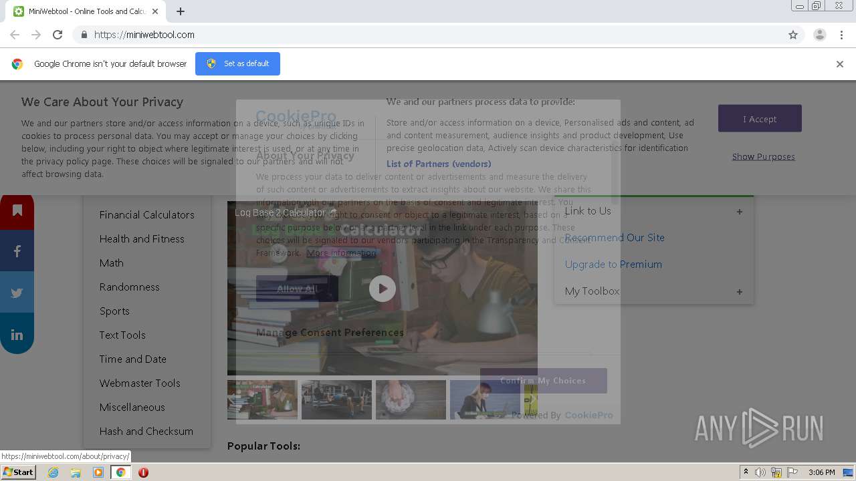Bookmark this page with the star icon
The width and height of the screenshot is (856, 481).
[793, 35]
